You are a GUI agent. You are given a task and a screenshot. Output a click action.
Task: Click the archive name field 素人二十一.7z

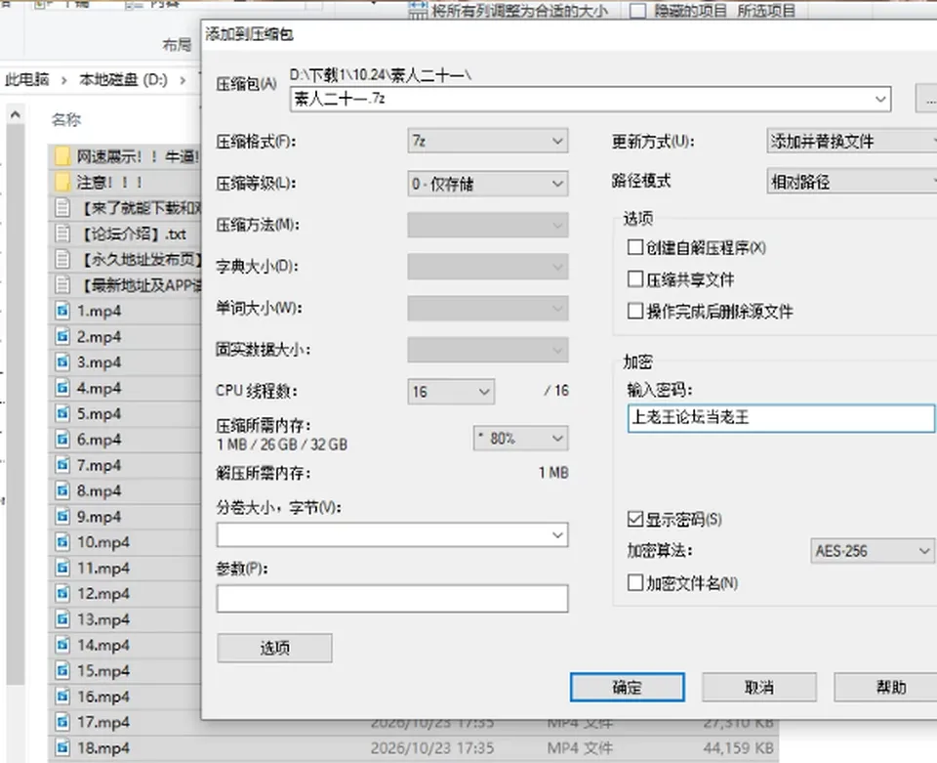tap(591, 99)
